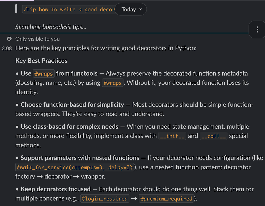Click the first @wraps code snippet after Use
This screenshot has height=206, width=265.
click(x=44, y=74)
